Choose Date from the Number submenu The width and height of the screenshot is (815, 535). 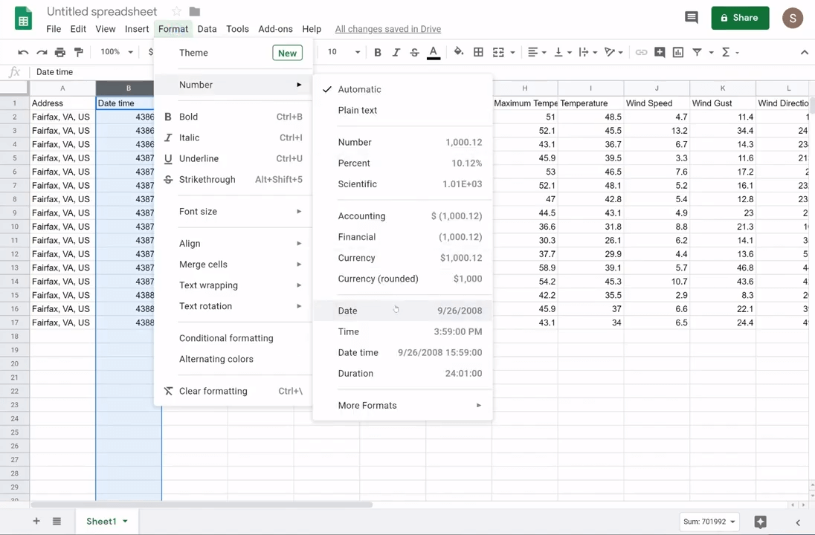pos(347,311)
